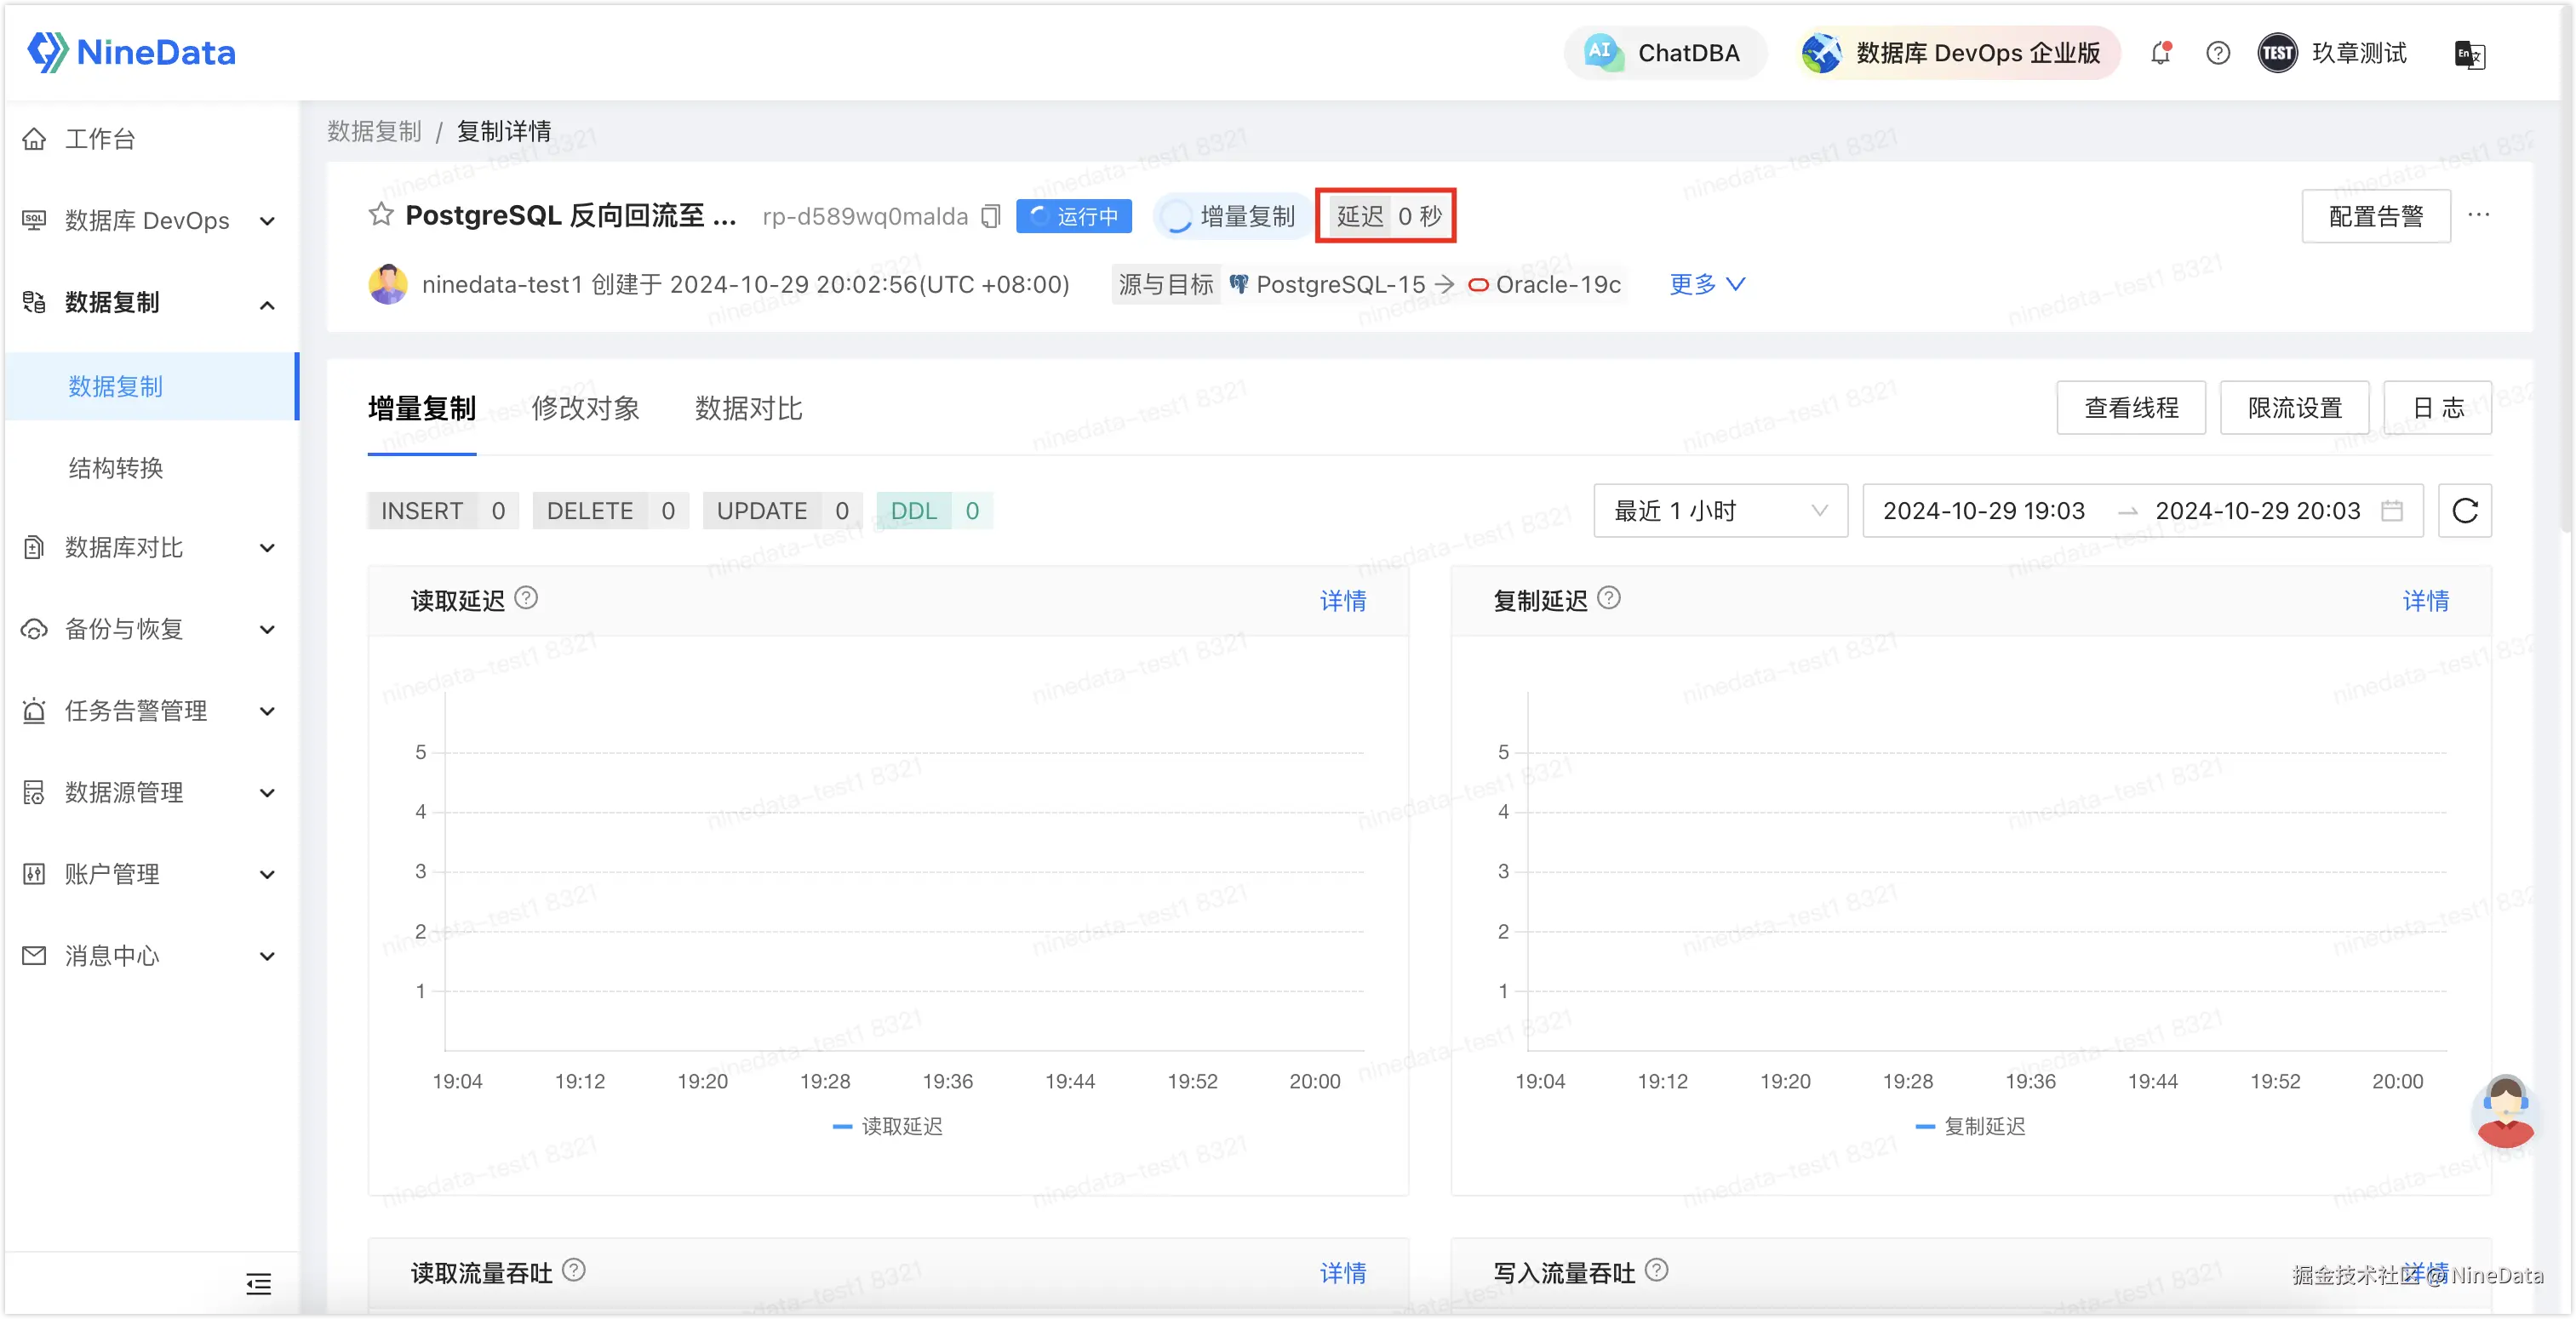The height and width of the screenshot is (1319, 2576).
Task: Show the 读取延迟 help tooltip icon
Action: [526, 598]
